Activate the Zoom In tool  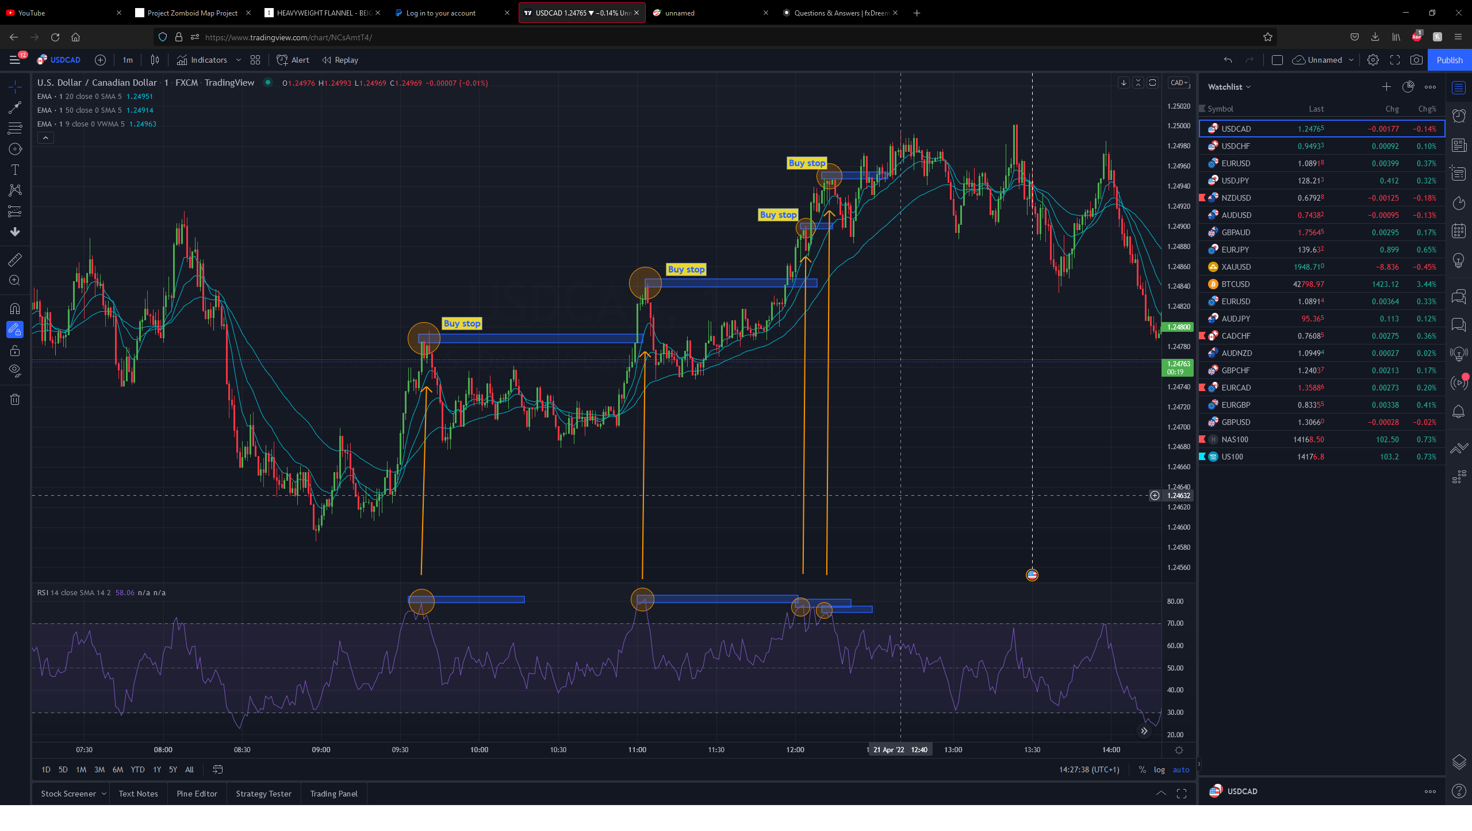click(x=15, y=281)
